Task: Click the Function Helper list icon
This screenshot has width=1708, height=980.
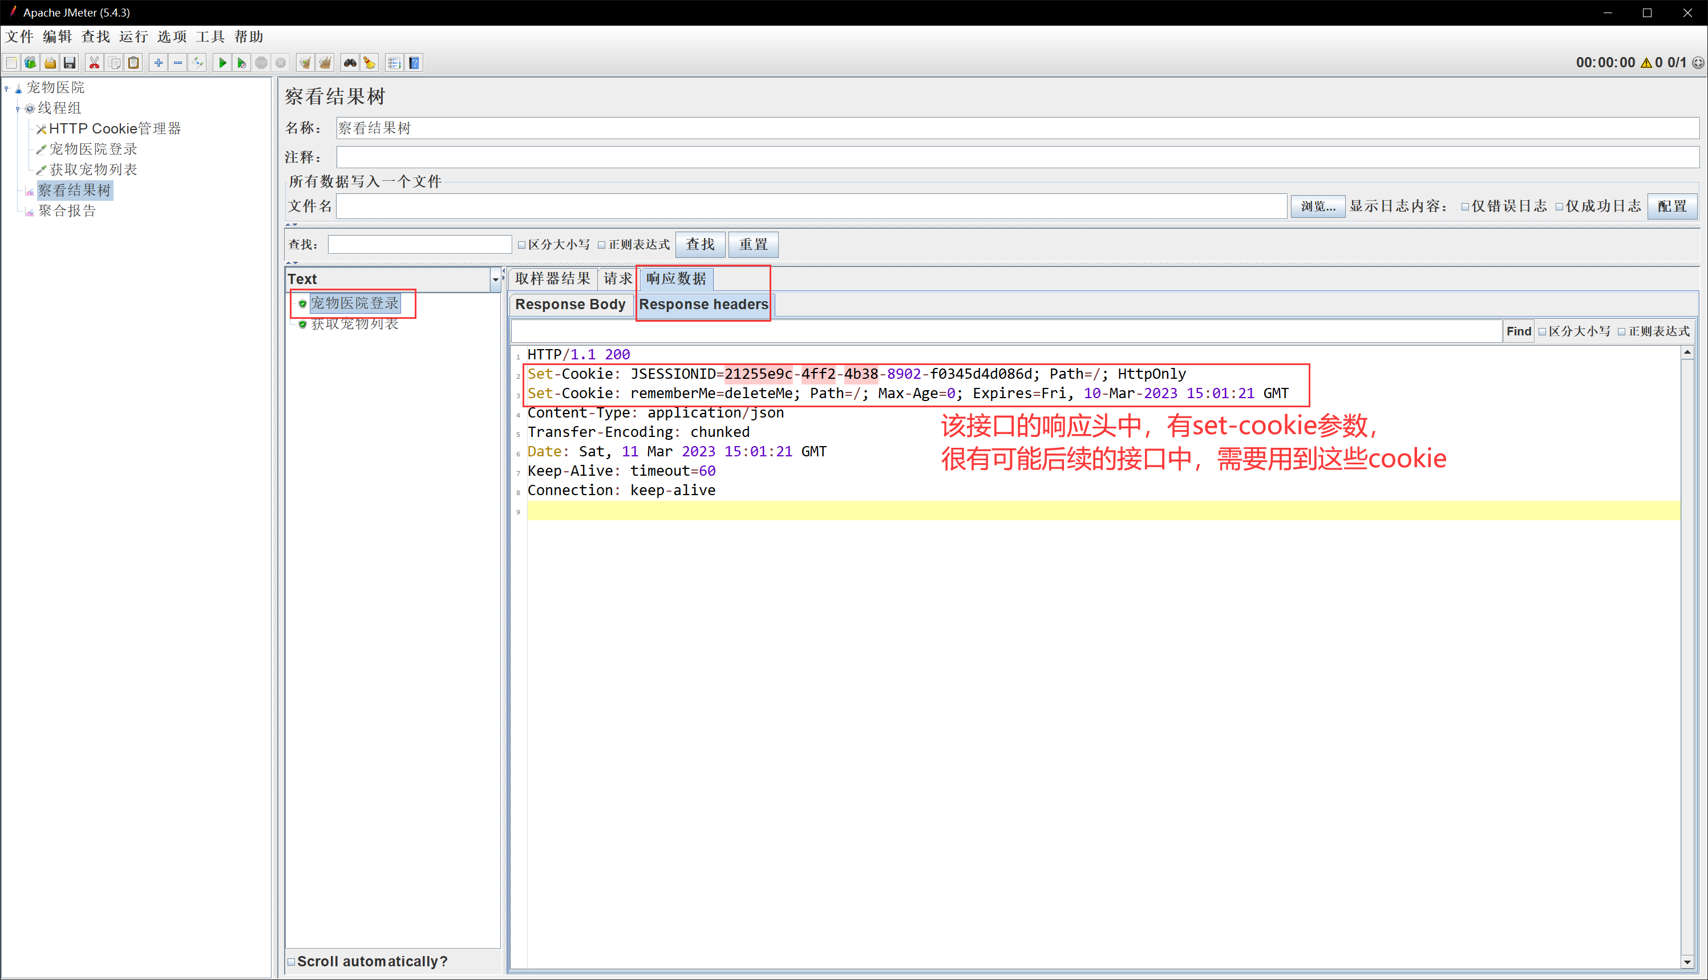Action: pos(394,63)
